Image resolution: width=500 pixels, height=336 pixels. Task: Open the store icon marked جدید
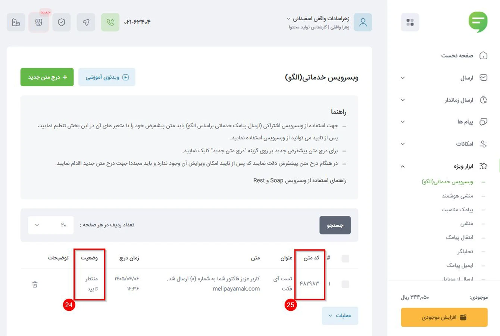click(x=39, y=22)
